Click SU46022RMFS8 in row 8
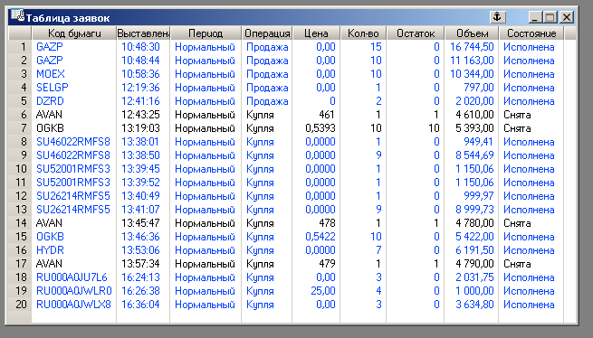Image resolution: width=593 pixels, height=338 pixels. tap(74, 142)
